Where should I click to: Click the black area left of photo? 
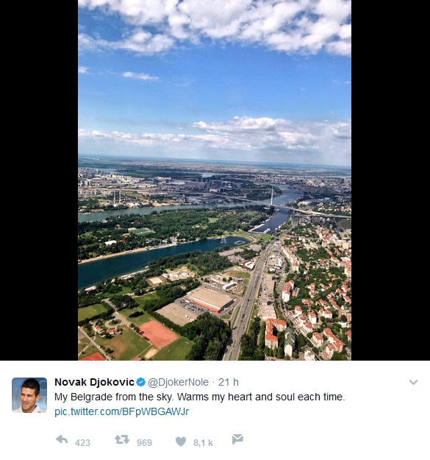[39, 180]
